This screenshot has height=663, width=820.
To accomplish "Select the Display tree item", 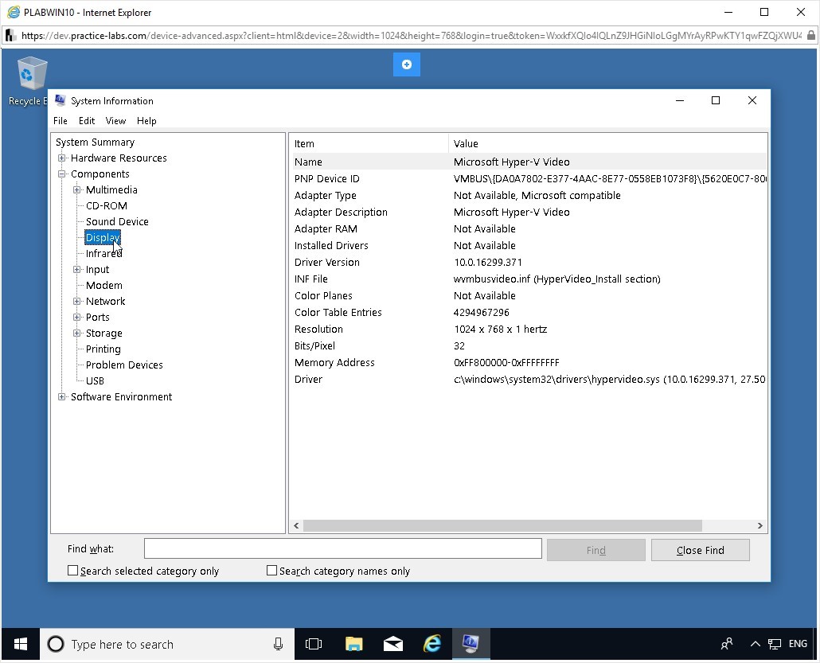I will coord(103,237).
